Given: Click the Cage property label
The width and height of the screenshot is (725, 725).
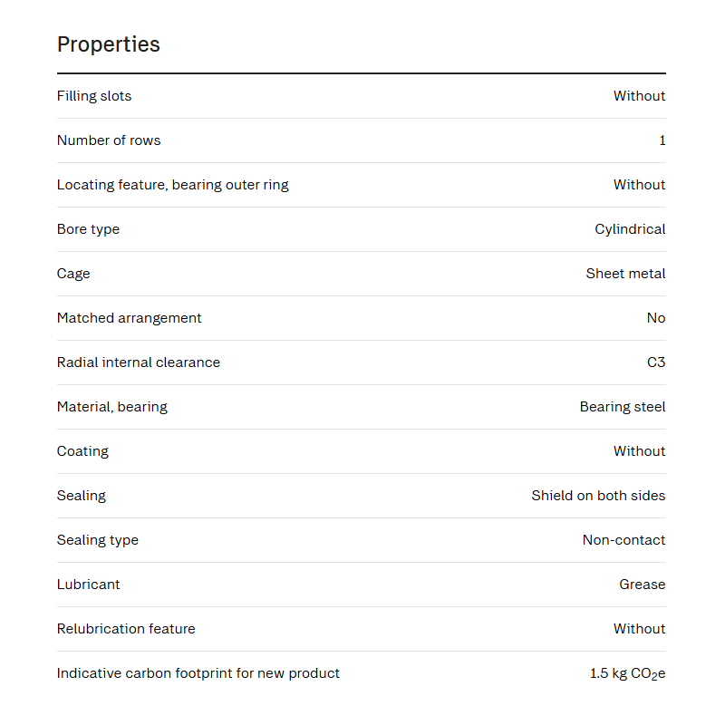Looking at the screenshot, I should pos(73,274).
